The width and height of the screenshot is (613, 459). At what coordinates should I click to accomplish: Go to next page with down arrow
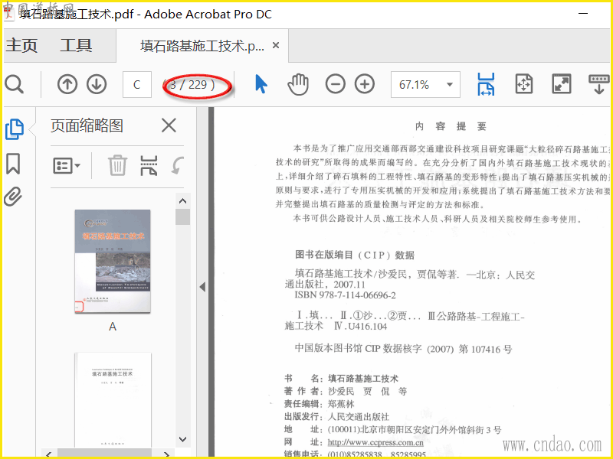click(97, 84)
